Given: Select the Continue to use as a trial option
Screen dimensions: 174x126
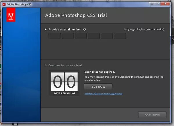Looking at the screenshot, I should coord(46,65).
